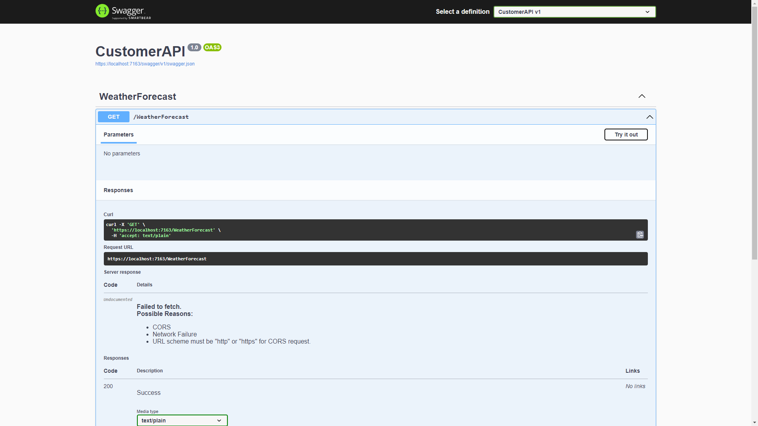This screenshot has width=758, height=426.
Task: Copy the curl command to clipboard
Action: point(640,235)
